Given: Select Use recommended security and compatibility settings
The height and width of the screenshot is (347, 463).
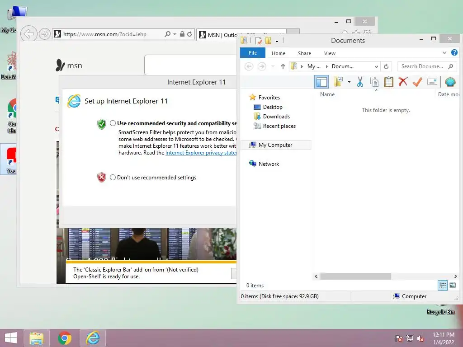Looking at the screenshot, I should [113, 123].
